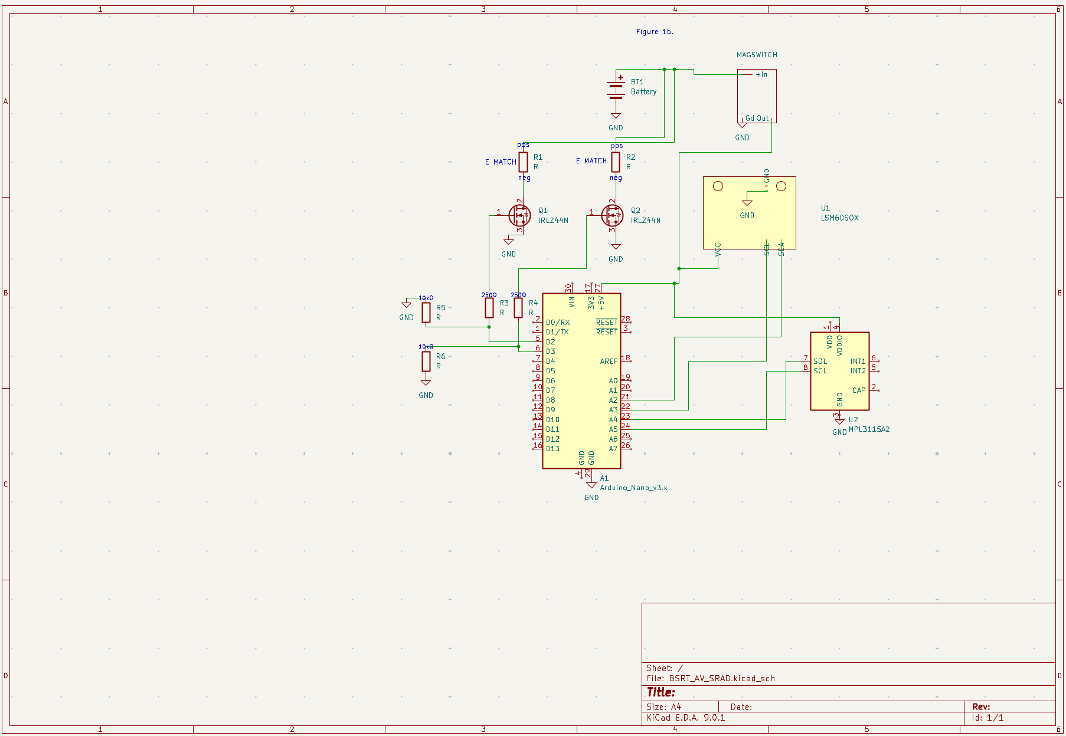Click the R5 10kΩ resistor symbol
The image size is (1066, 736).
click(x=426, y=313)
